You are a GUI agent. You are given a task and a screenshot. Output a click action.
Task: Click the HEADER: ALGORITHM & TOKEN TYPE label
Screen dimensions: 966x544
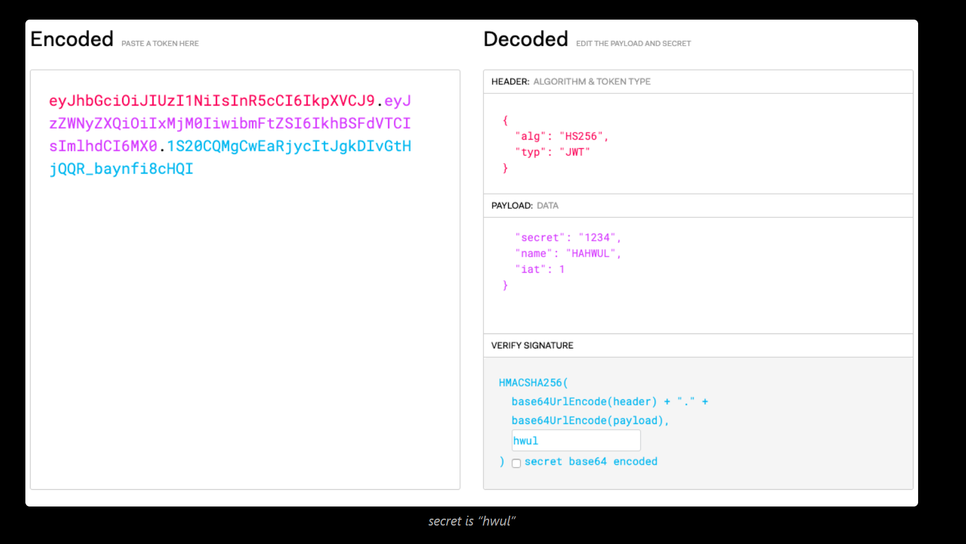(571, 82)
